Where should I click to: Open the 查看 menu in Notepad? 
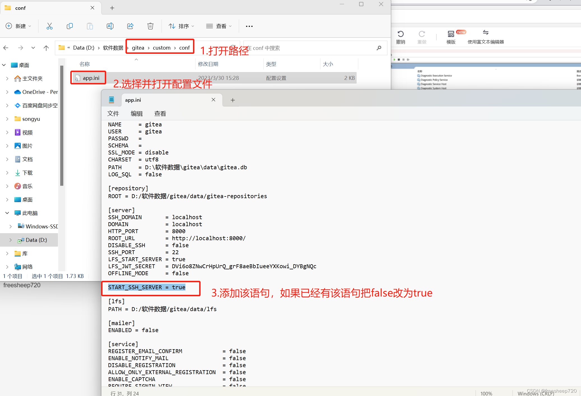point(160,114)
